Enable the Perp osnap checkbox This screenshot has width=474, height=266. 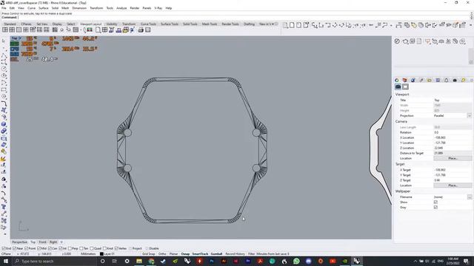[x=70, y=248]
